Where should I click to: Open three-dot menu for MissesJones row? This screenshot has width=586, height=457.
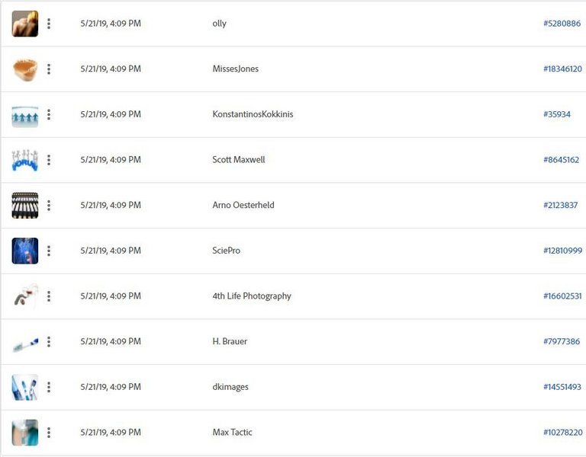pos(49,69)
